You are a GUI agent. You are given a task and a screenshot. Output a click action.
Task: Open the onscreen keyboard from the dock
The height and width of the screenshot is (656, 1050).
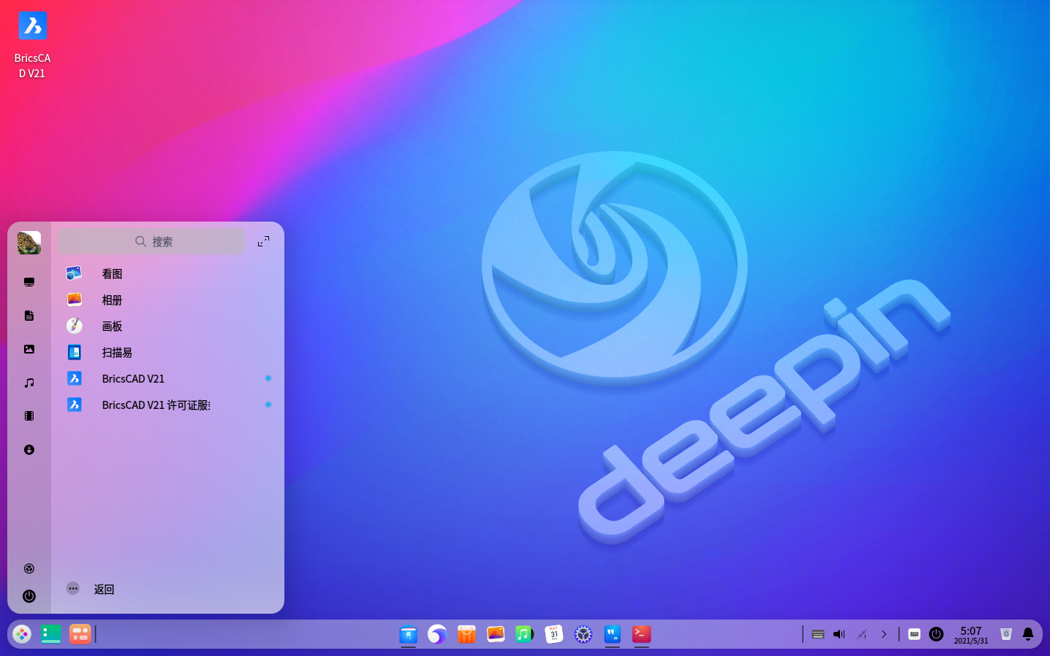pyautogui.click(x=914, y=634)
